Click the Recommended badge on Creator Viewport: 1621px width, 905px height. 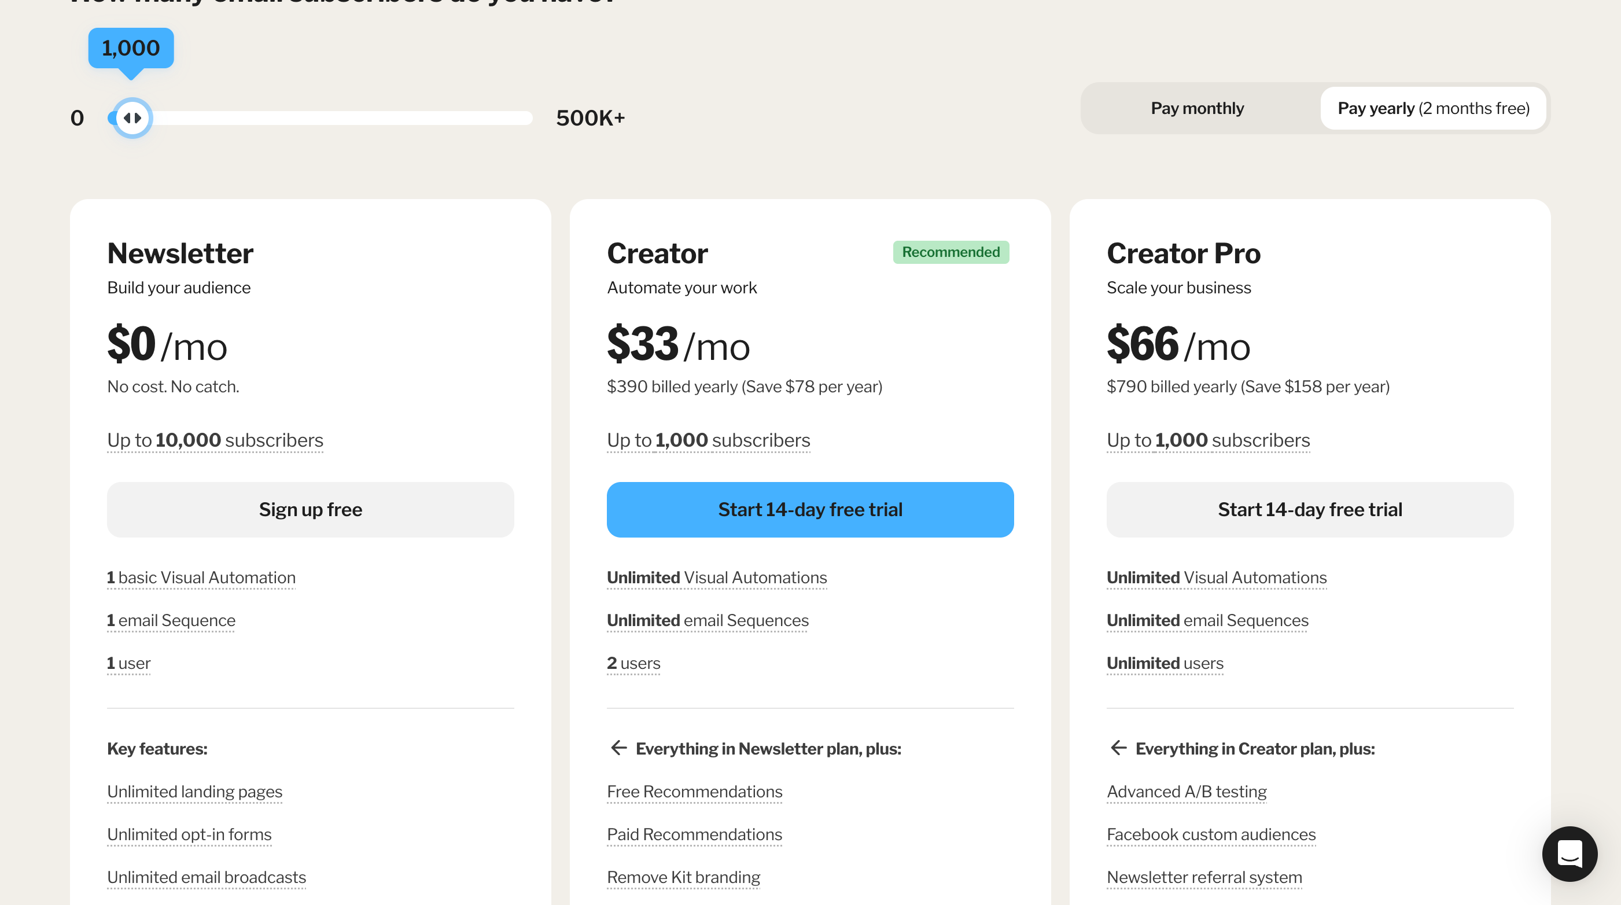coord(950,252)
